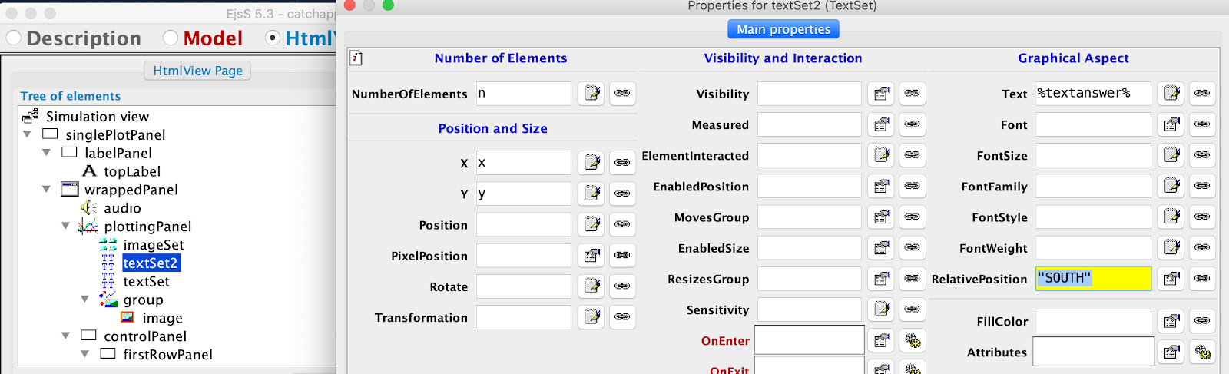Open the HtmlView Page tab
This screenshot has height=374, width=1229.
(197, 71)
